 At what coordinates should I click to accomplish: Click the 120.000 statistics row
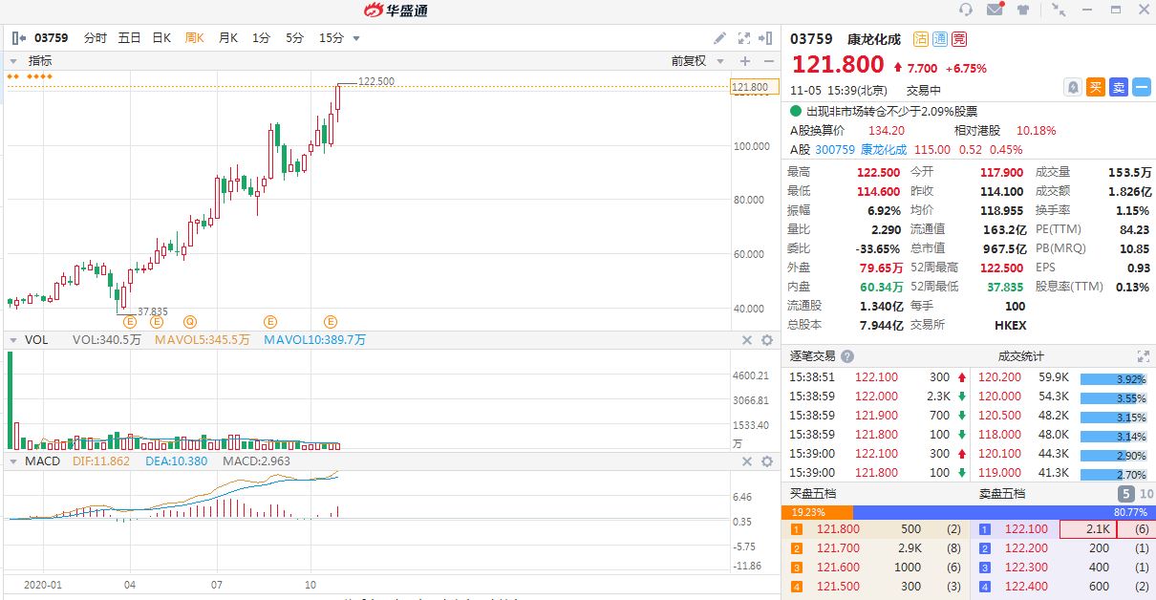(x=1063, y=396)
